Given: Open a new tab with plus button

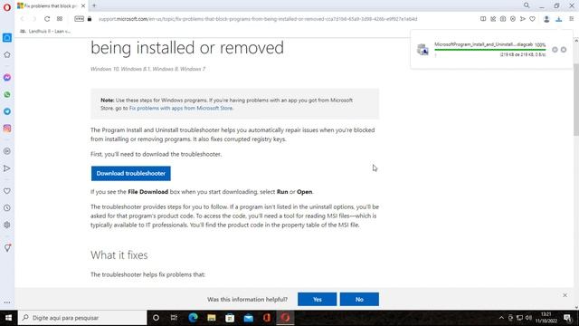Looking at the screenshot, I should tap(94, 5).
